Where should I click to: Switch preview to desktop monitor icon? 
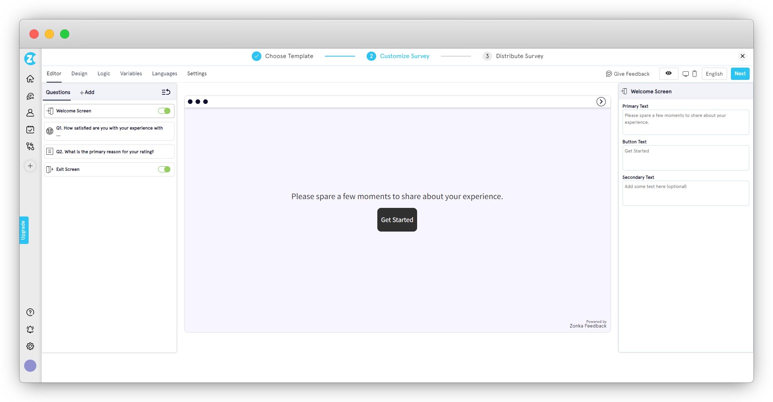click(x=685, y=73)
